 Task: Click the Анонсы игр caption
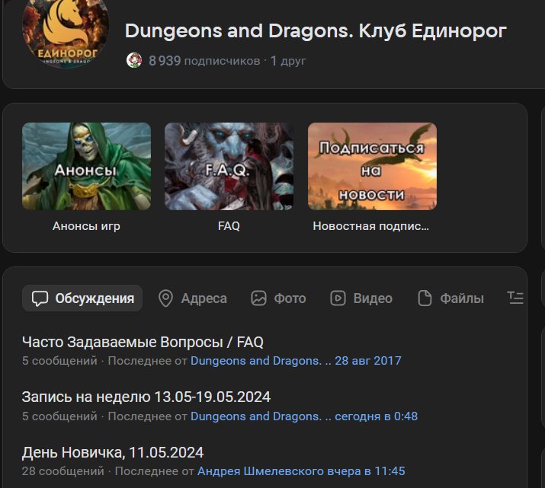(x=86, y=226)
